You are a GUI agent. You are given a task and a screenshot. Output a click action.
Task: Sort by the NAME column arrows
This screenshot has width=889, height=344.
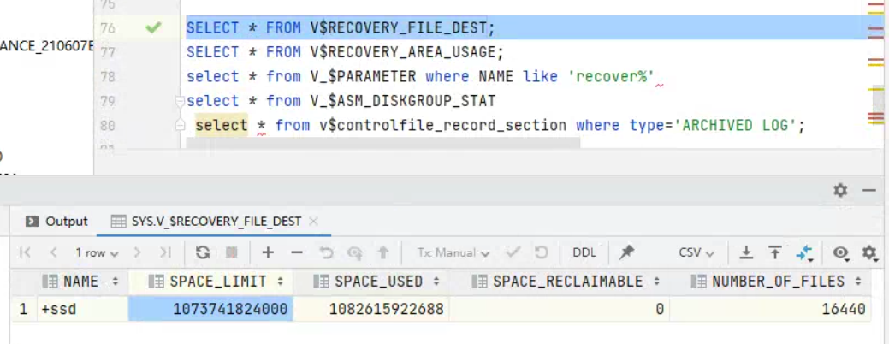(x=116, y=281)
